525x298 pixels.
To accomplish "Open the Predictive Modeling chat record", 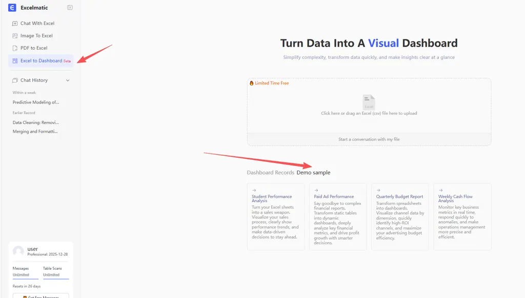I will [x=36, y=102].
